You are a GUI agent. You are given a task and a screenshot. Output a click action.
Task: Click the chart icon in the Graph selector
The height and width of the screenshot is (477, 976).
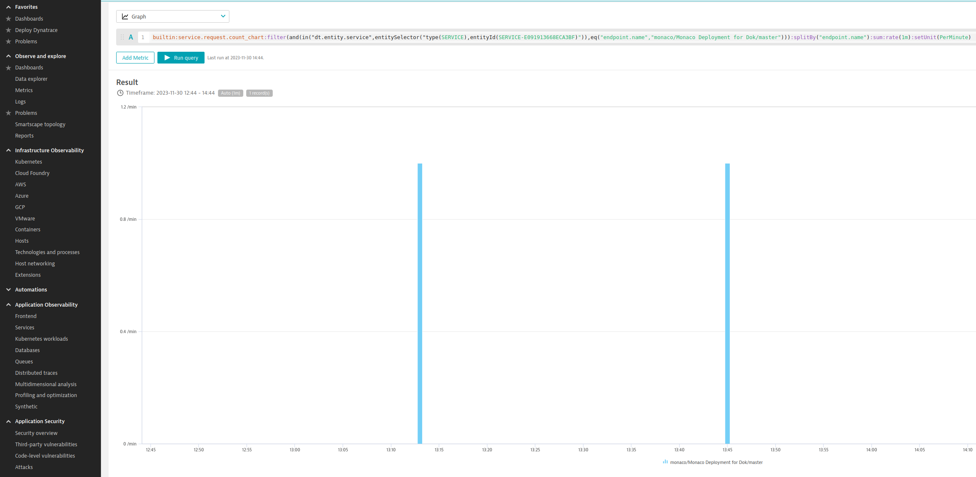125,16
